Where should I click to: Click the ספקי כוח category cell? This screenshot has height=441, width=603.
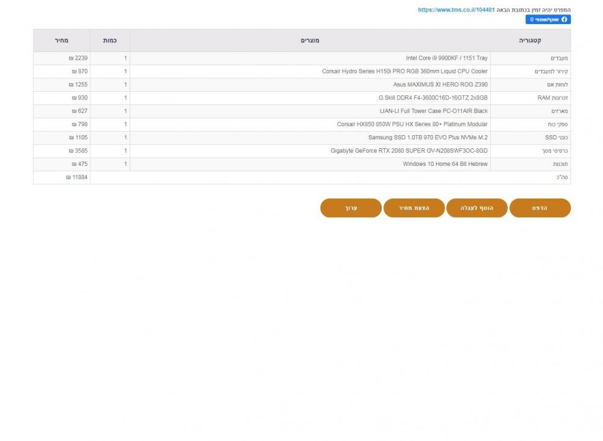tap(531, 124)
